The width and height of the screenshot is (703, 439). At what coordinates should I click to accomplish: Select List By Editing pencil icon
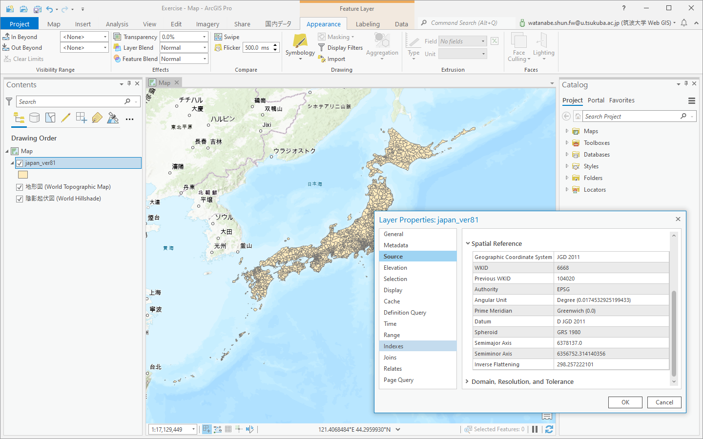coord(66,118)
